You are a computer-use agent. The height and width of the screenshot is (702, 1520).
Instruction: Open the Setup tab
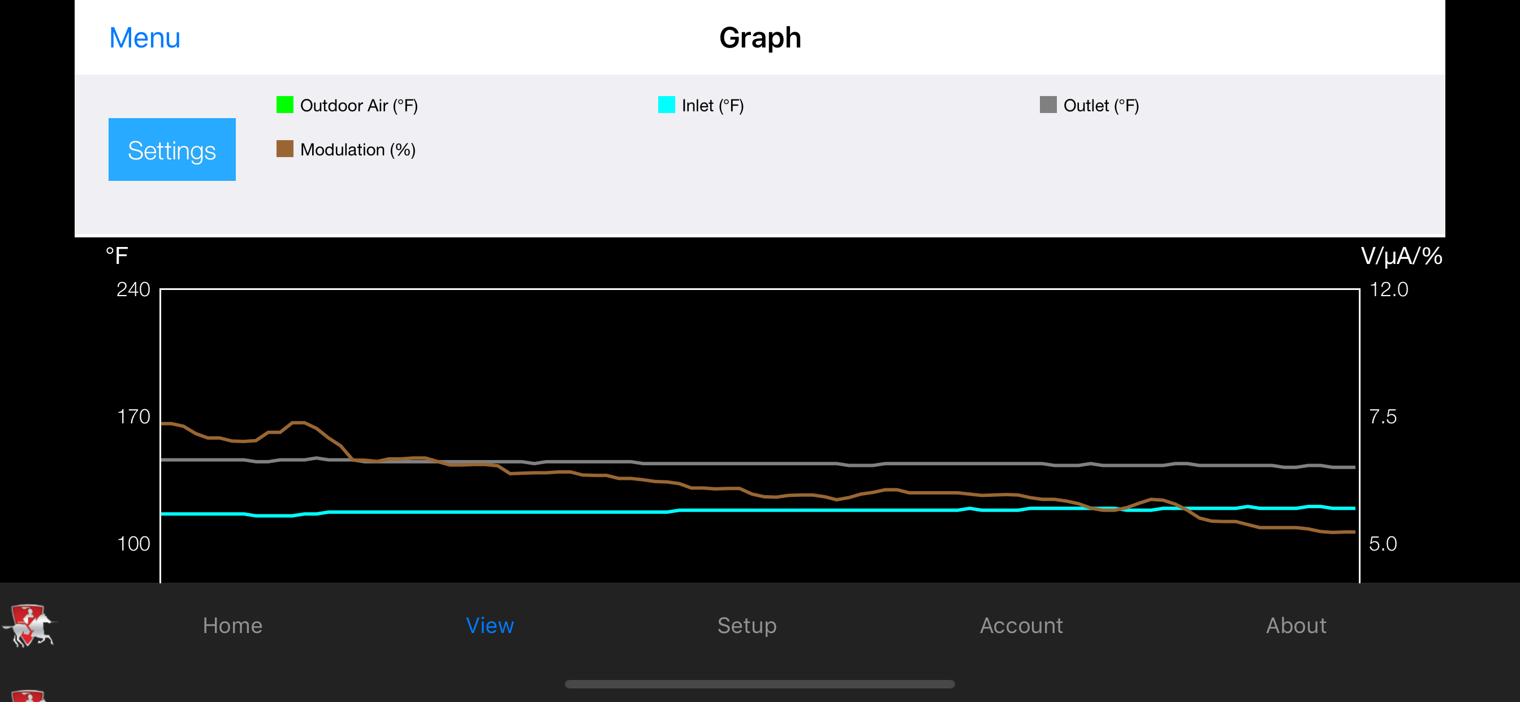[x=747, y=625]
